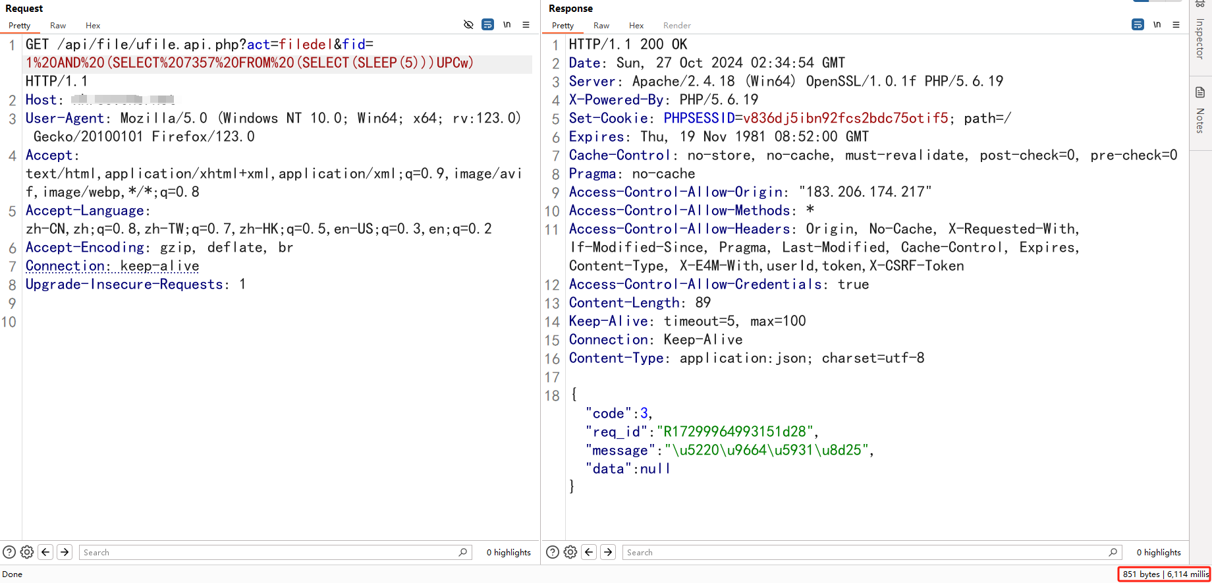
Task: Click the Accept-Language request header
Action: (x=258, y=219)
